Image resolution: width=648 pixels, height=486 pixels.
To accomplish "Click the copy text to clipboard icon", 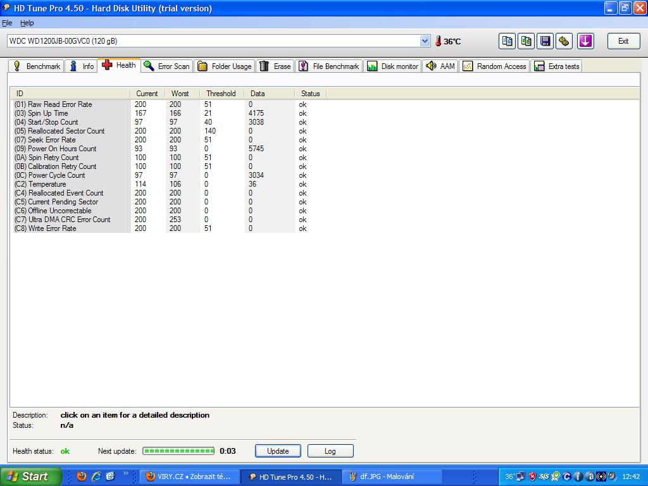I will (x=507, y=41).
